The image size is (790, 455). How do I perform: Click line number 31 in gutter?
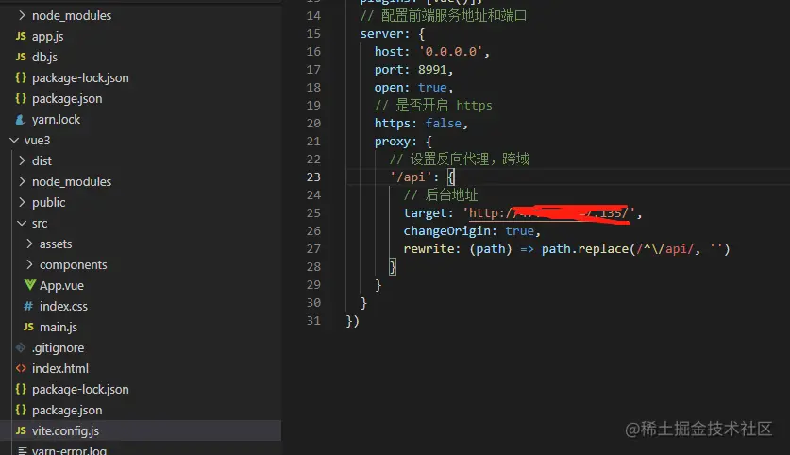[313, 320]
